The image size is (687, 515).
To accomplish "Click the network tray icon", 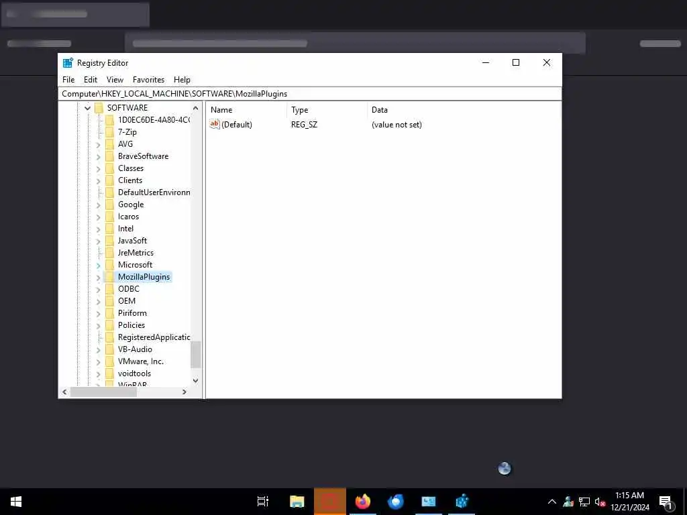I will 584,502.
